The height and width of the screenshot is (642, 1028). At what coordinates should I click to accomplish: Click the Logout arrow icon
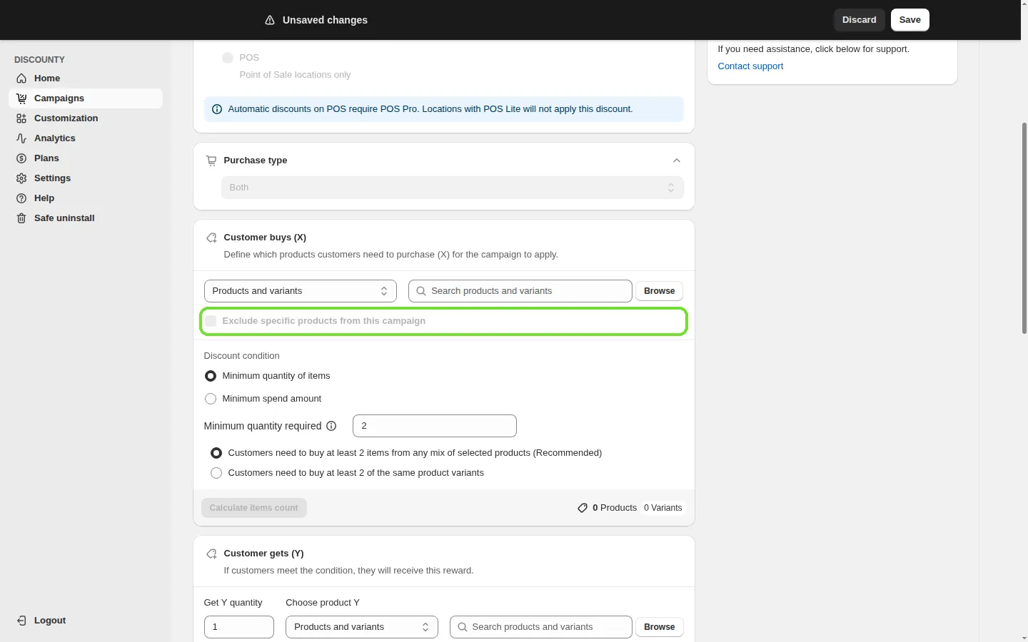click(x=21, y=621)
